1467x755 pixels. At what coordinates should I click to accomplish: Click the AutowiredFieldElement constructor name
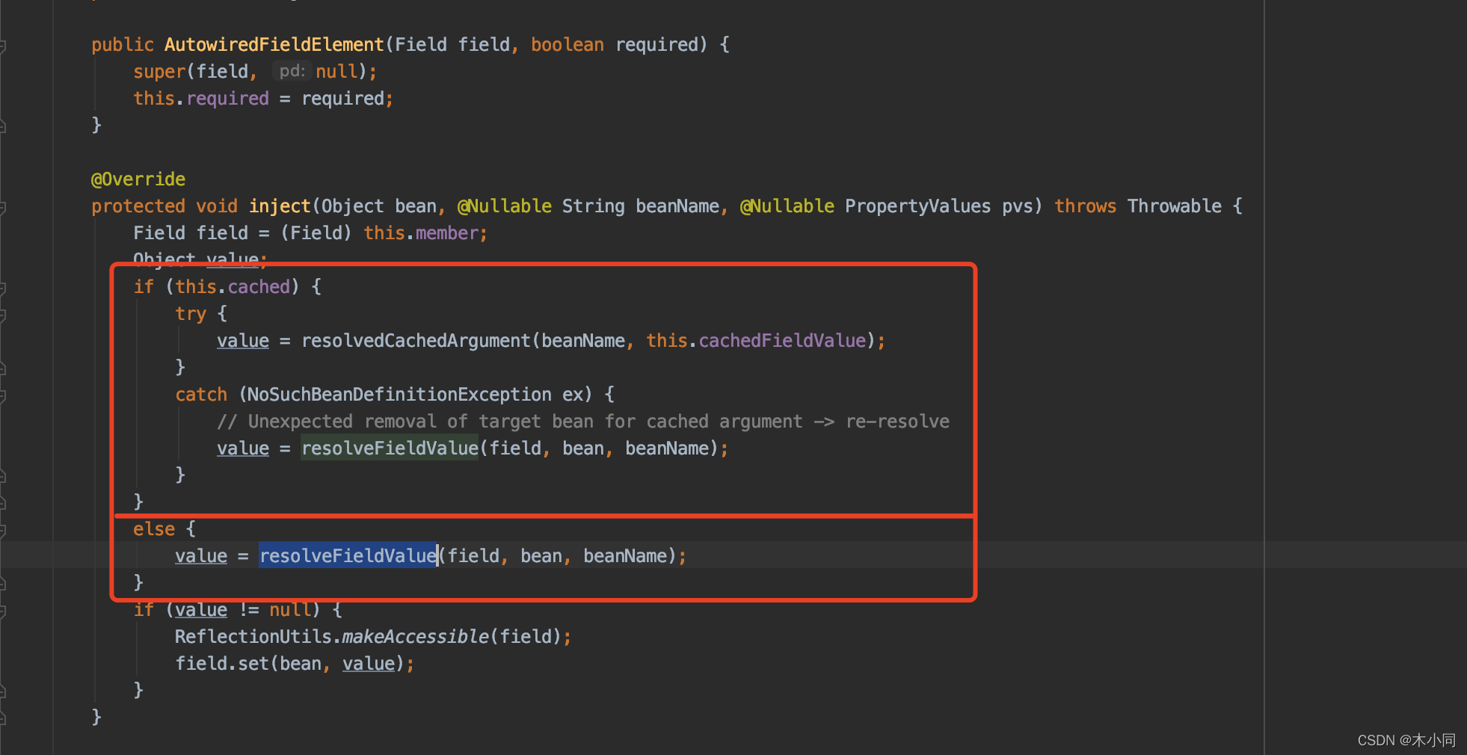pos(274,45)
